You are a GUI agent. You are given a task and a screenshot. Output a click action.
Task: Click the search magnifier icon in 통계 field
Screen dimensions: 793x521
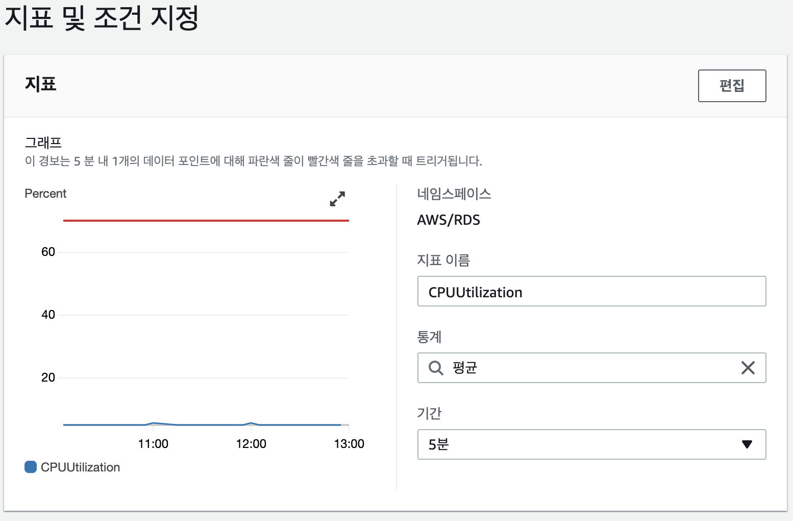point(436,368)
